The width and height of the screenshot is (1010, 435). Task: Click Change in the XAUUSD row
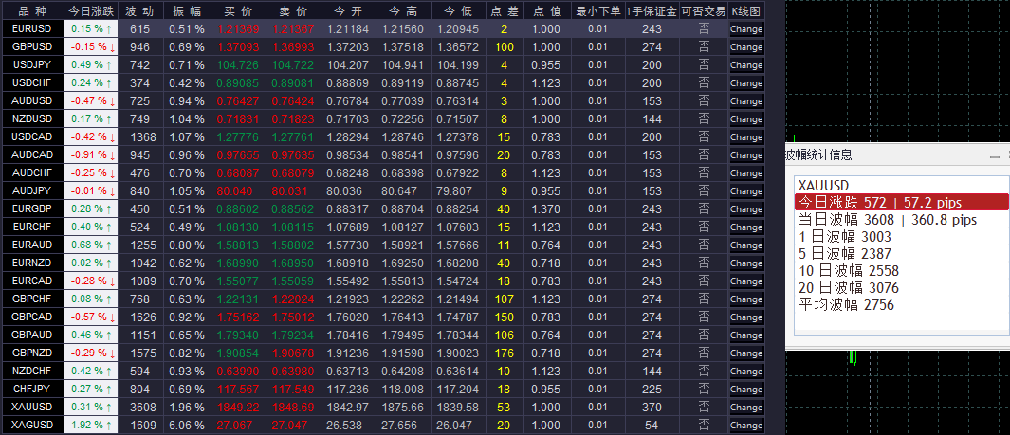click(746, 408)
